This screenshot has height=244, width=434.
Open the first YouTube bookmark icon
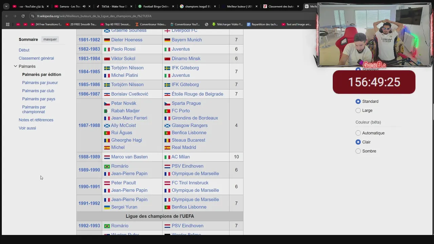point(18,24)
